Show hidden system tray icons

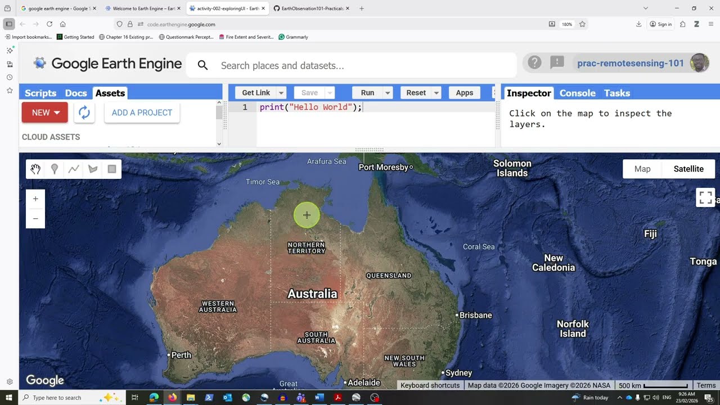point(619,398)
